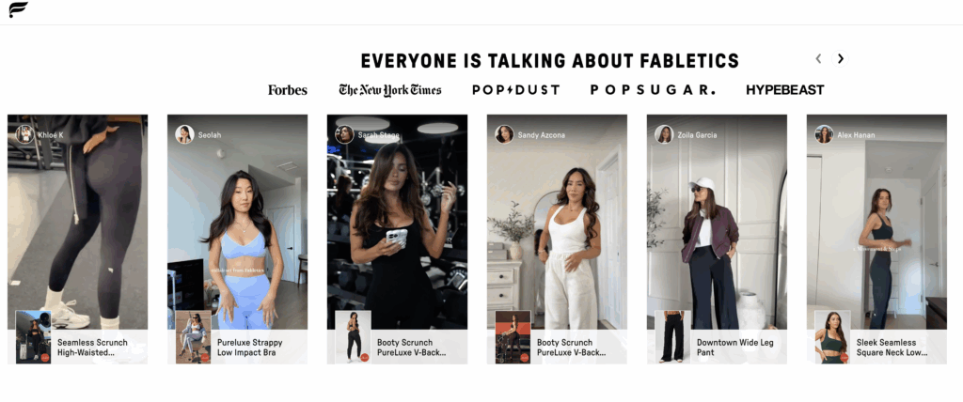Click Sarah Stage profile avatar

coord(344,134)
